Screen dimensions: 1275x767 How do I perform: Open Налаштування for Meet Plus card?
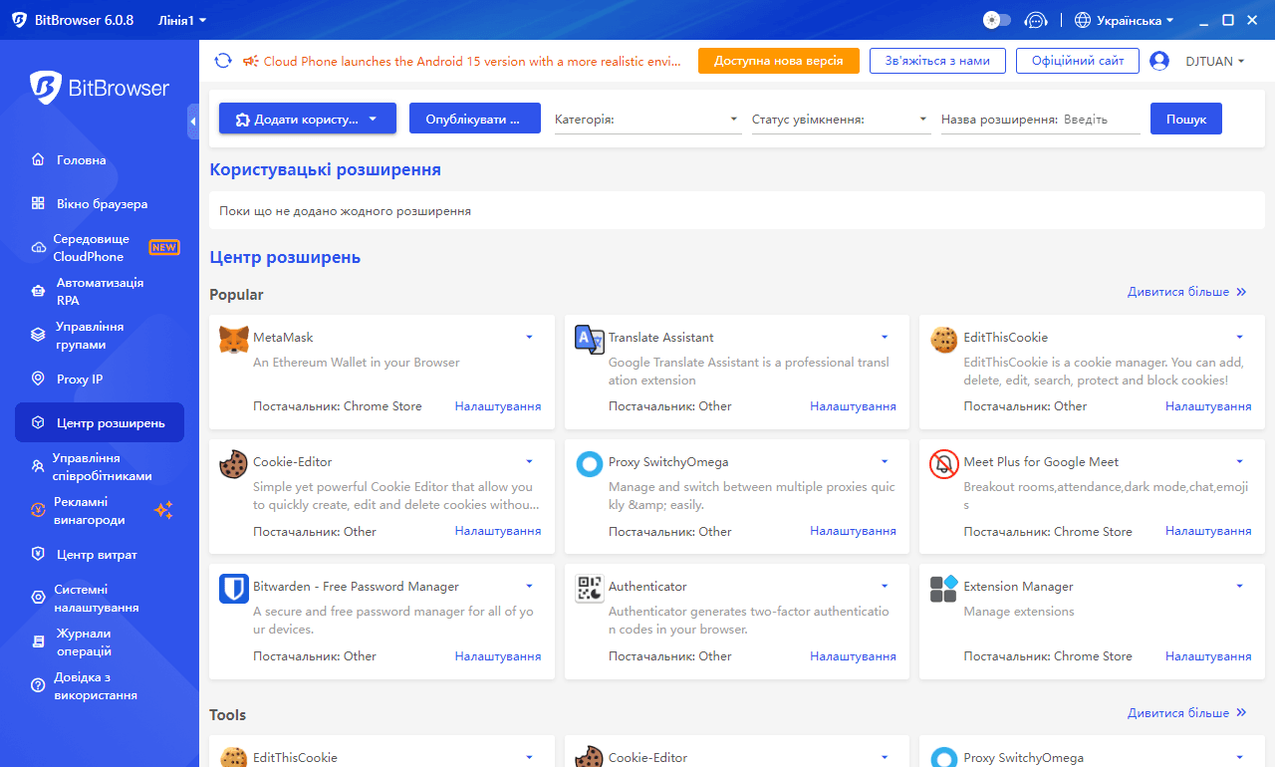(x=1208, y=531)
